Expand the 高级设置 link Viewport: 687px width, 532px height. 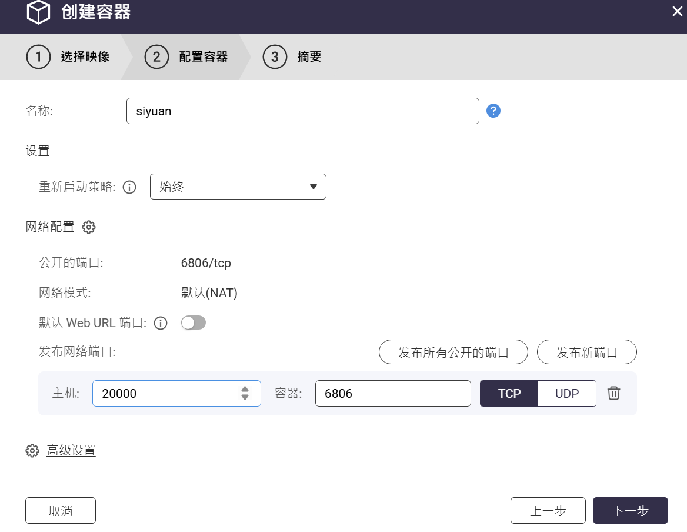pos(71,451)
